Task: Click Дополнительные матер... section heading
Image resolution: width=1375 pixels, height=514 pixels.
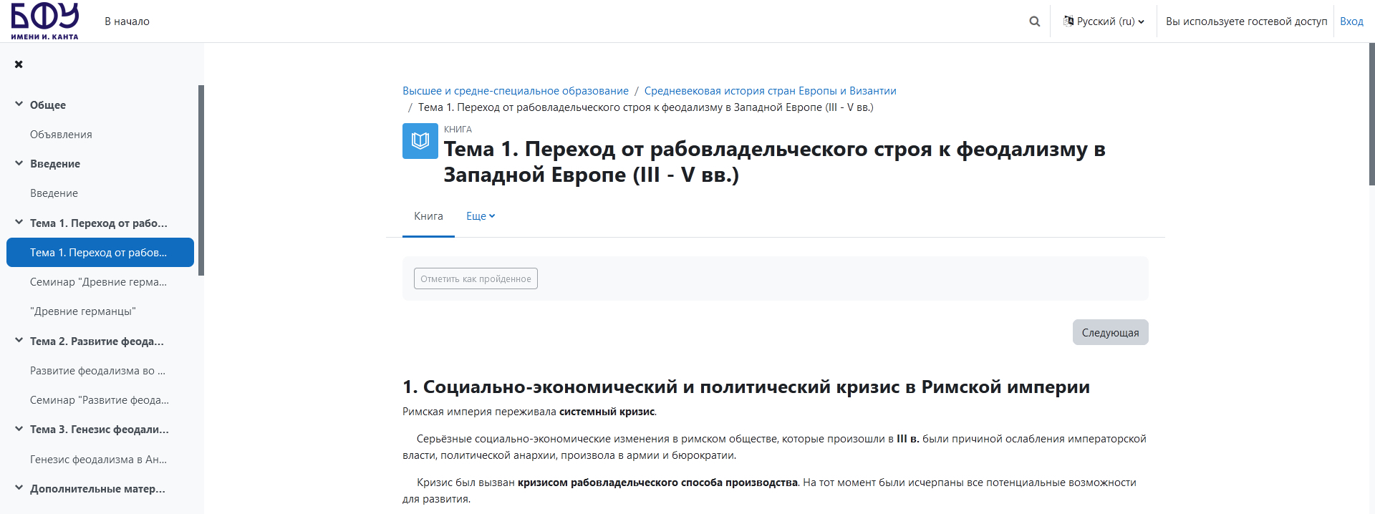Action: [x=97, y=489]
